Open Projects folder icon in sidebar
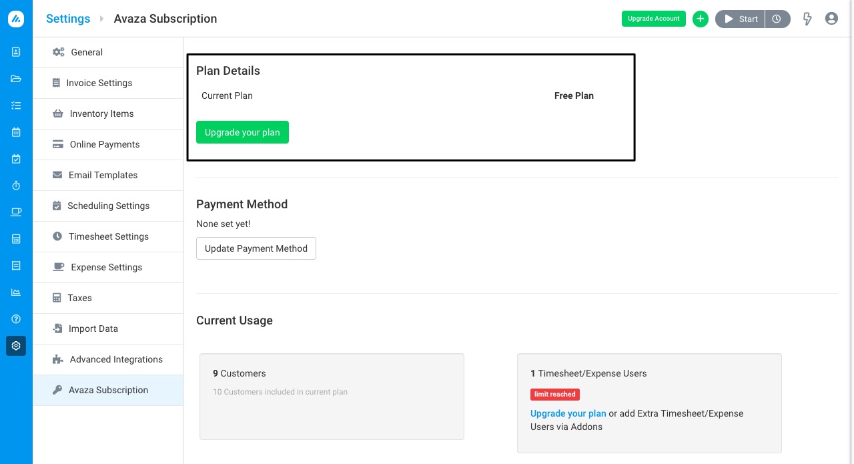Screen dimensions: 854x464 (16, 79)
